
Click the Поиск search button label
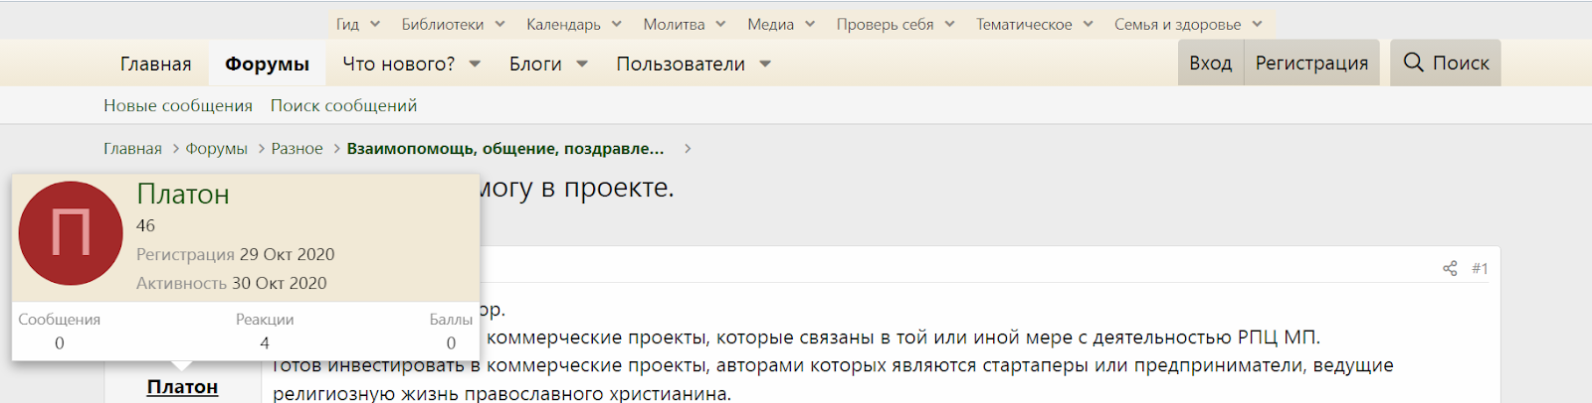point(1461,63)
